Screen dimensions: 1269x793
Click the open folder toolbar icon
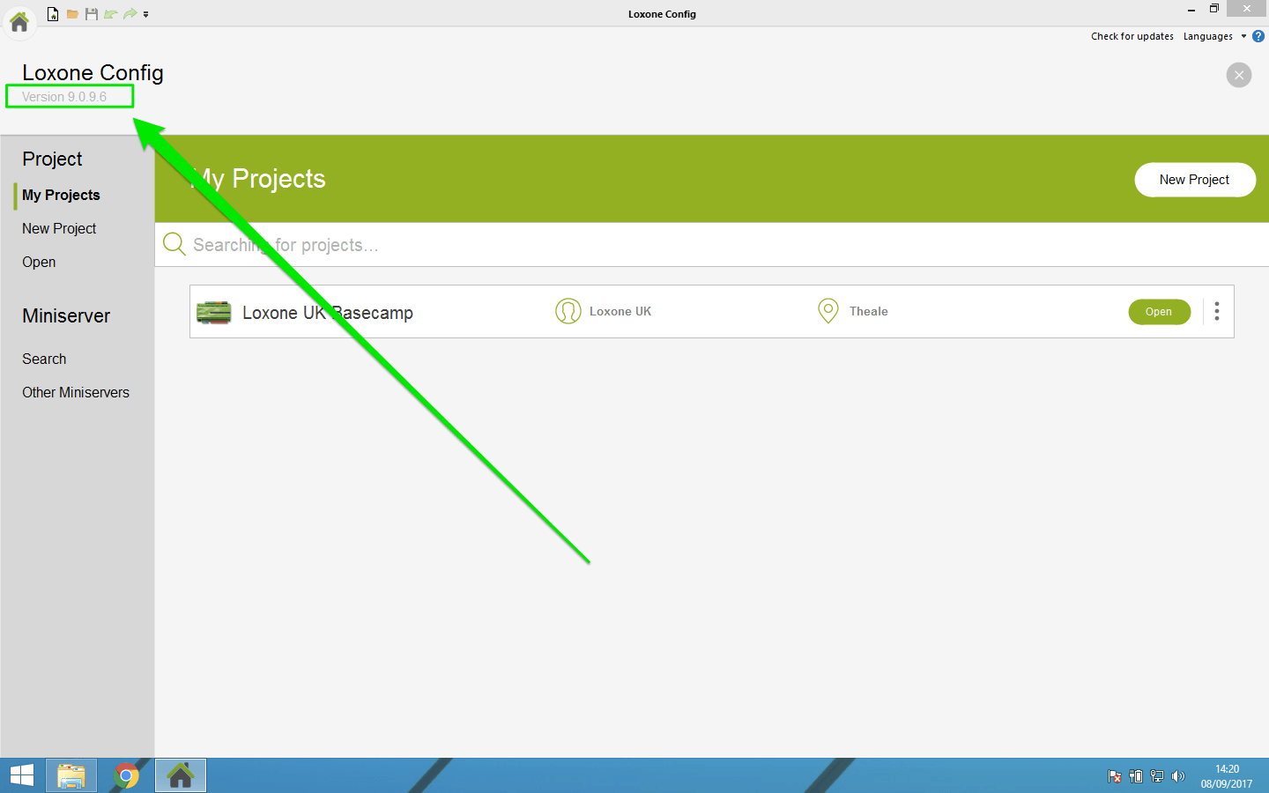tap(72, 14)
